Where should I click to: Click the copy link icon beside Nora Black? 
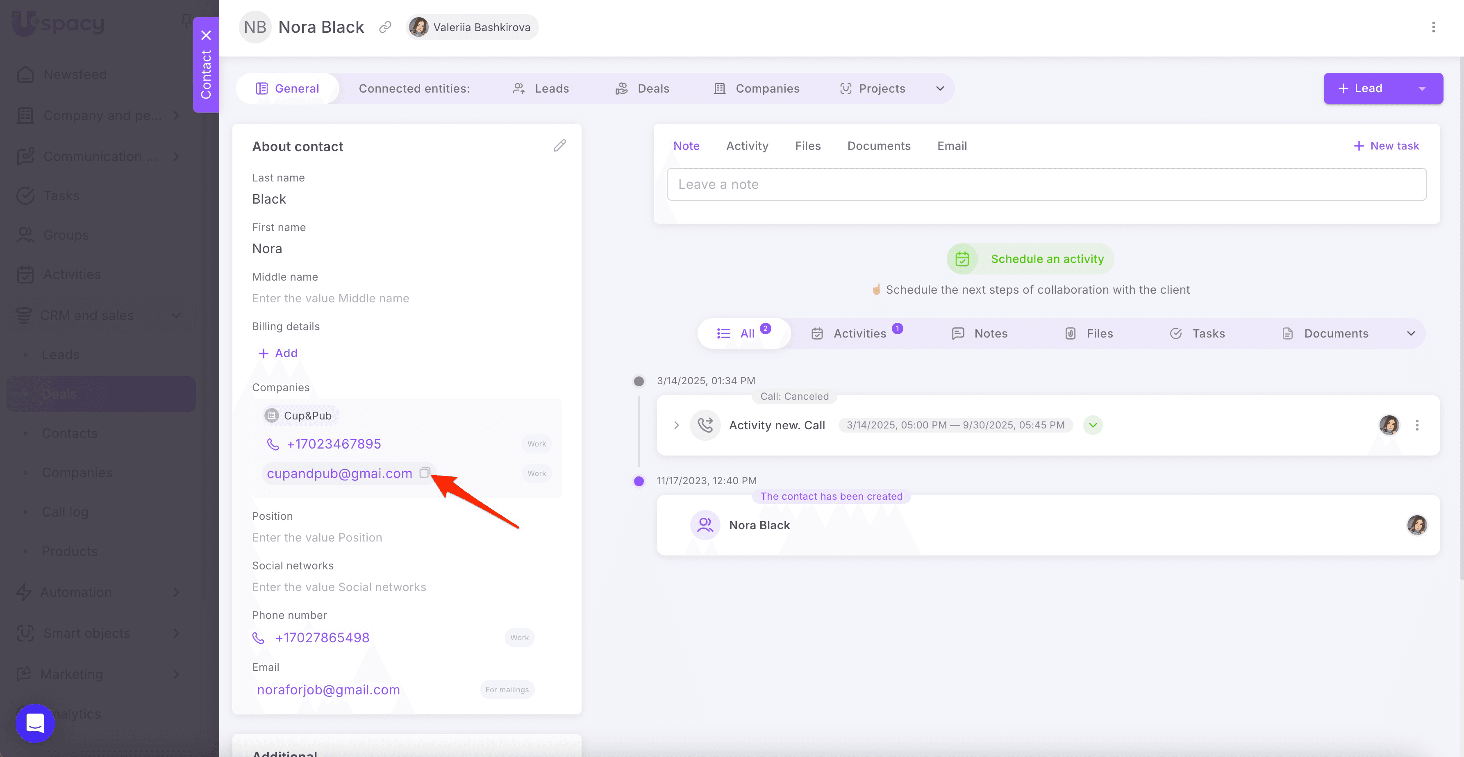[385, 27]
